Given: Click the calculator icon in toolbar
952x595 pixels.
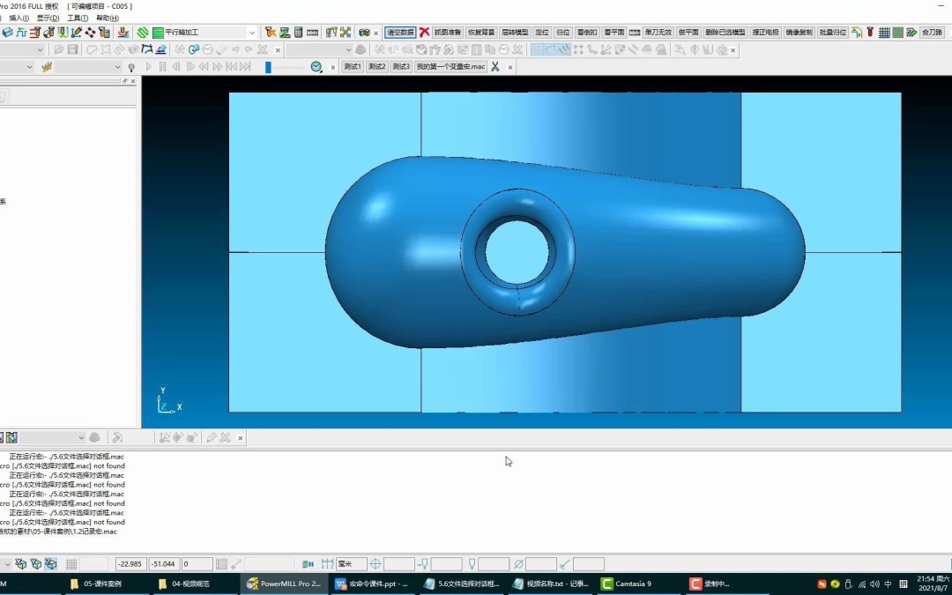Looking at the screenshot, I should [x=298, y=33].
